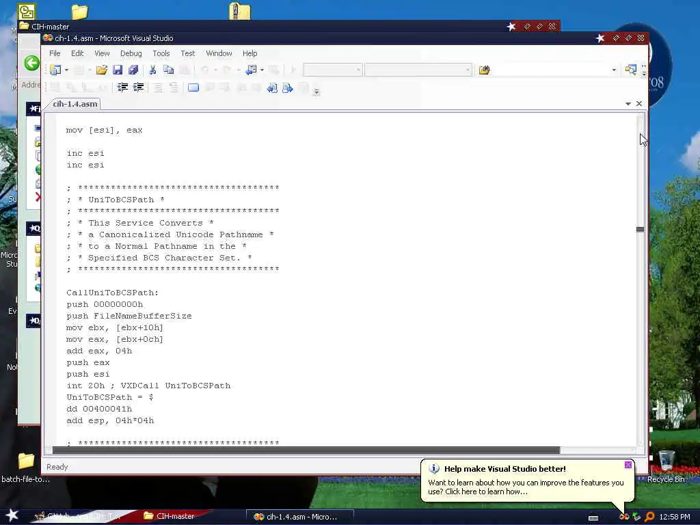Switch to cih-1.4.asm taskbar button
This screenshot has width=700, height=525.
click(x=299, y=517)
